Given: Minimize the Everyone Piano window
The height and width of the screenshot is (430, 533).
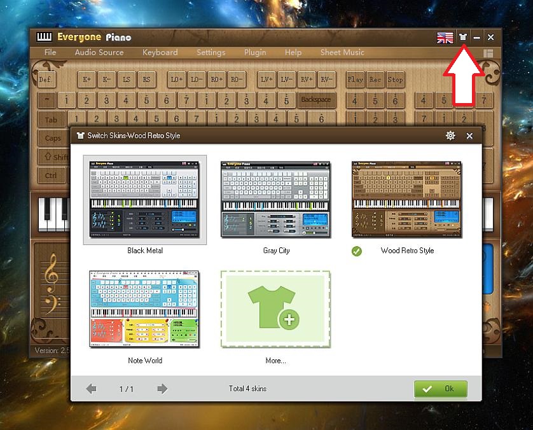Looking at the screenshot, I should tap(477, 38).
